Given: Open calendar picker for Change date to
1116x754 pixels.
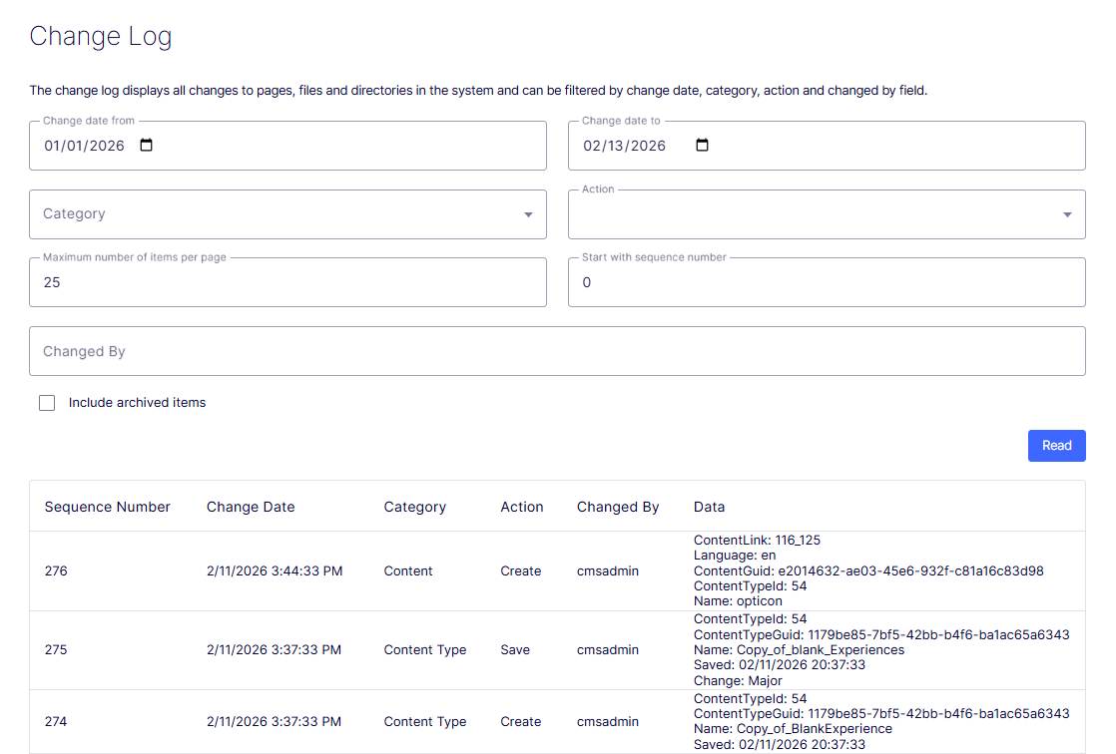Looking at the screenshot, I should (702, 145).
